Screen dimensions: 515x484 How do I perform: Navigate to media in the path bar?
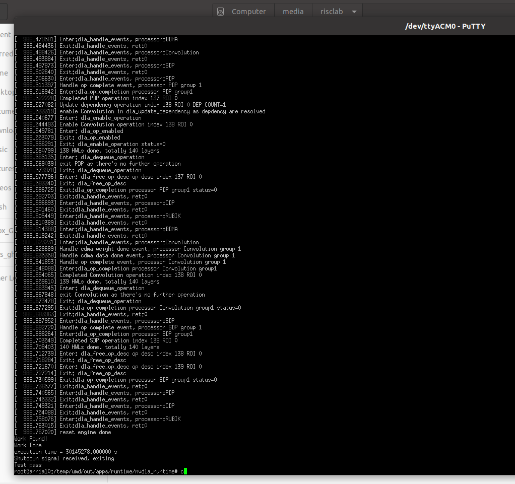tap(293, 11)
